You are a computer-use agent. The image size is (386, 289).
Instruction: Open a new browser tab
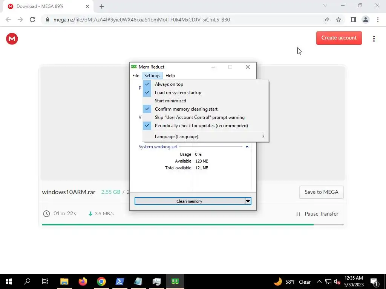102,6
